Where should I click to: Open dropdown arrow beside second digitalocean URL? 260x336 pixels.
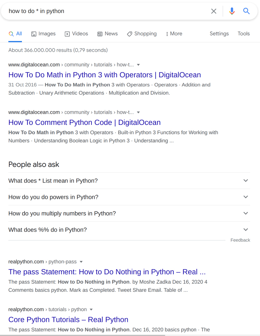coord(138,112)
